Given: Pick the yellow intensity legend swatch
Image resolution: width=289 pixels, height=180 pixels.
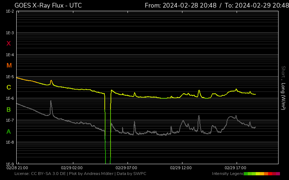Looking at the screenshot, I should coord(258,174).
